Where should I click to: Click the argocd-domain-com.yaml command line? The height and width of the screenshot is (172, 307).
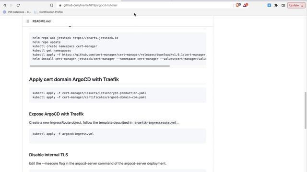pyautogui.click(x=89, y=97)
